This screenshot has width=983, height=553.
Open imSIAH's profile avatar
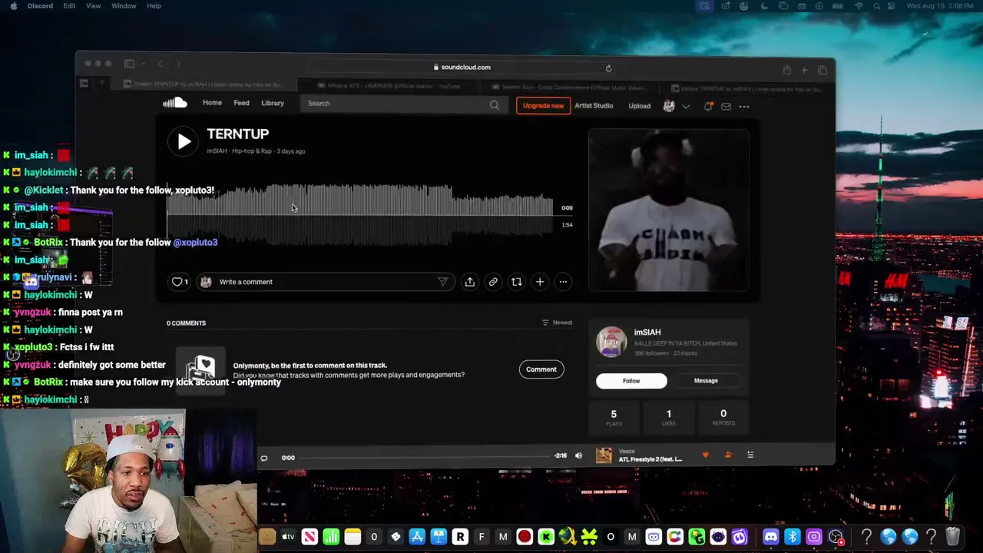pos(611,343)
